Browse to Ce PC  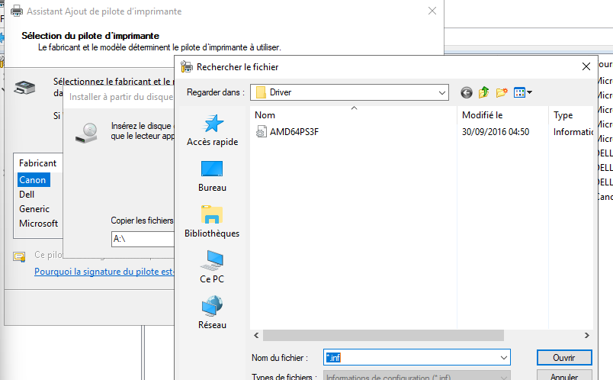pos(212,267)
